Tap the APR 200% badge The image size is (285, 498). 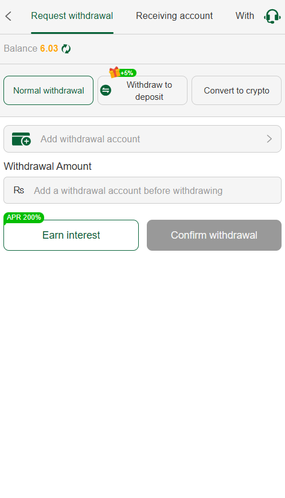(x=24, y=217)
